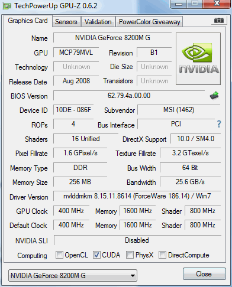The height and width of the screenshot is (287, 232).
Task: Minimize the GPU-Z window
Action: coord(179,4)
